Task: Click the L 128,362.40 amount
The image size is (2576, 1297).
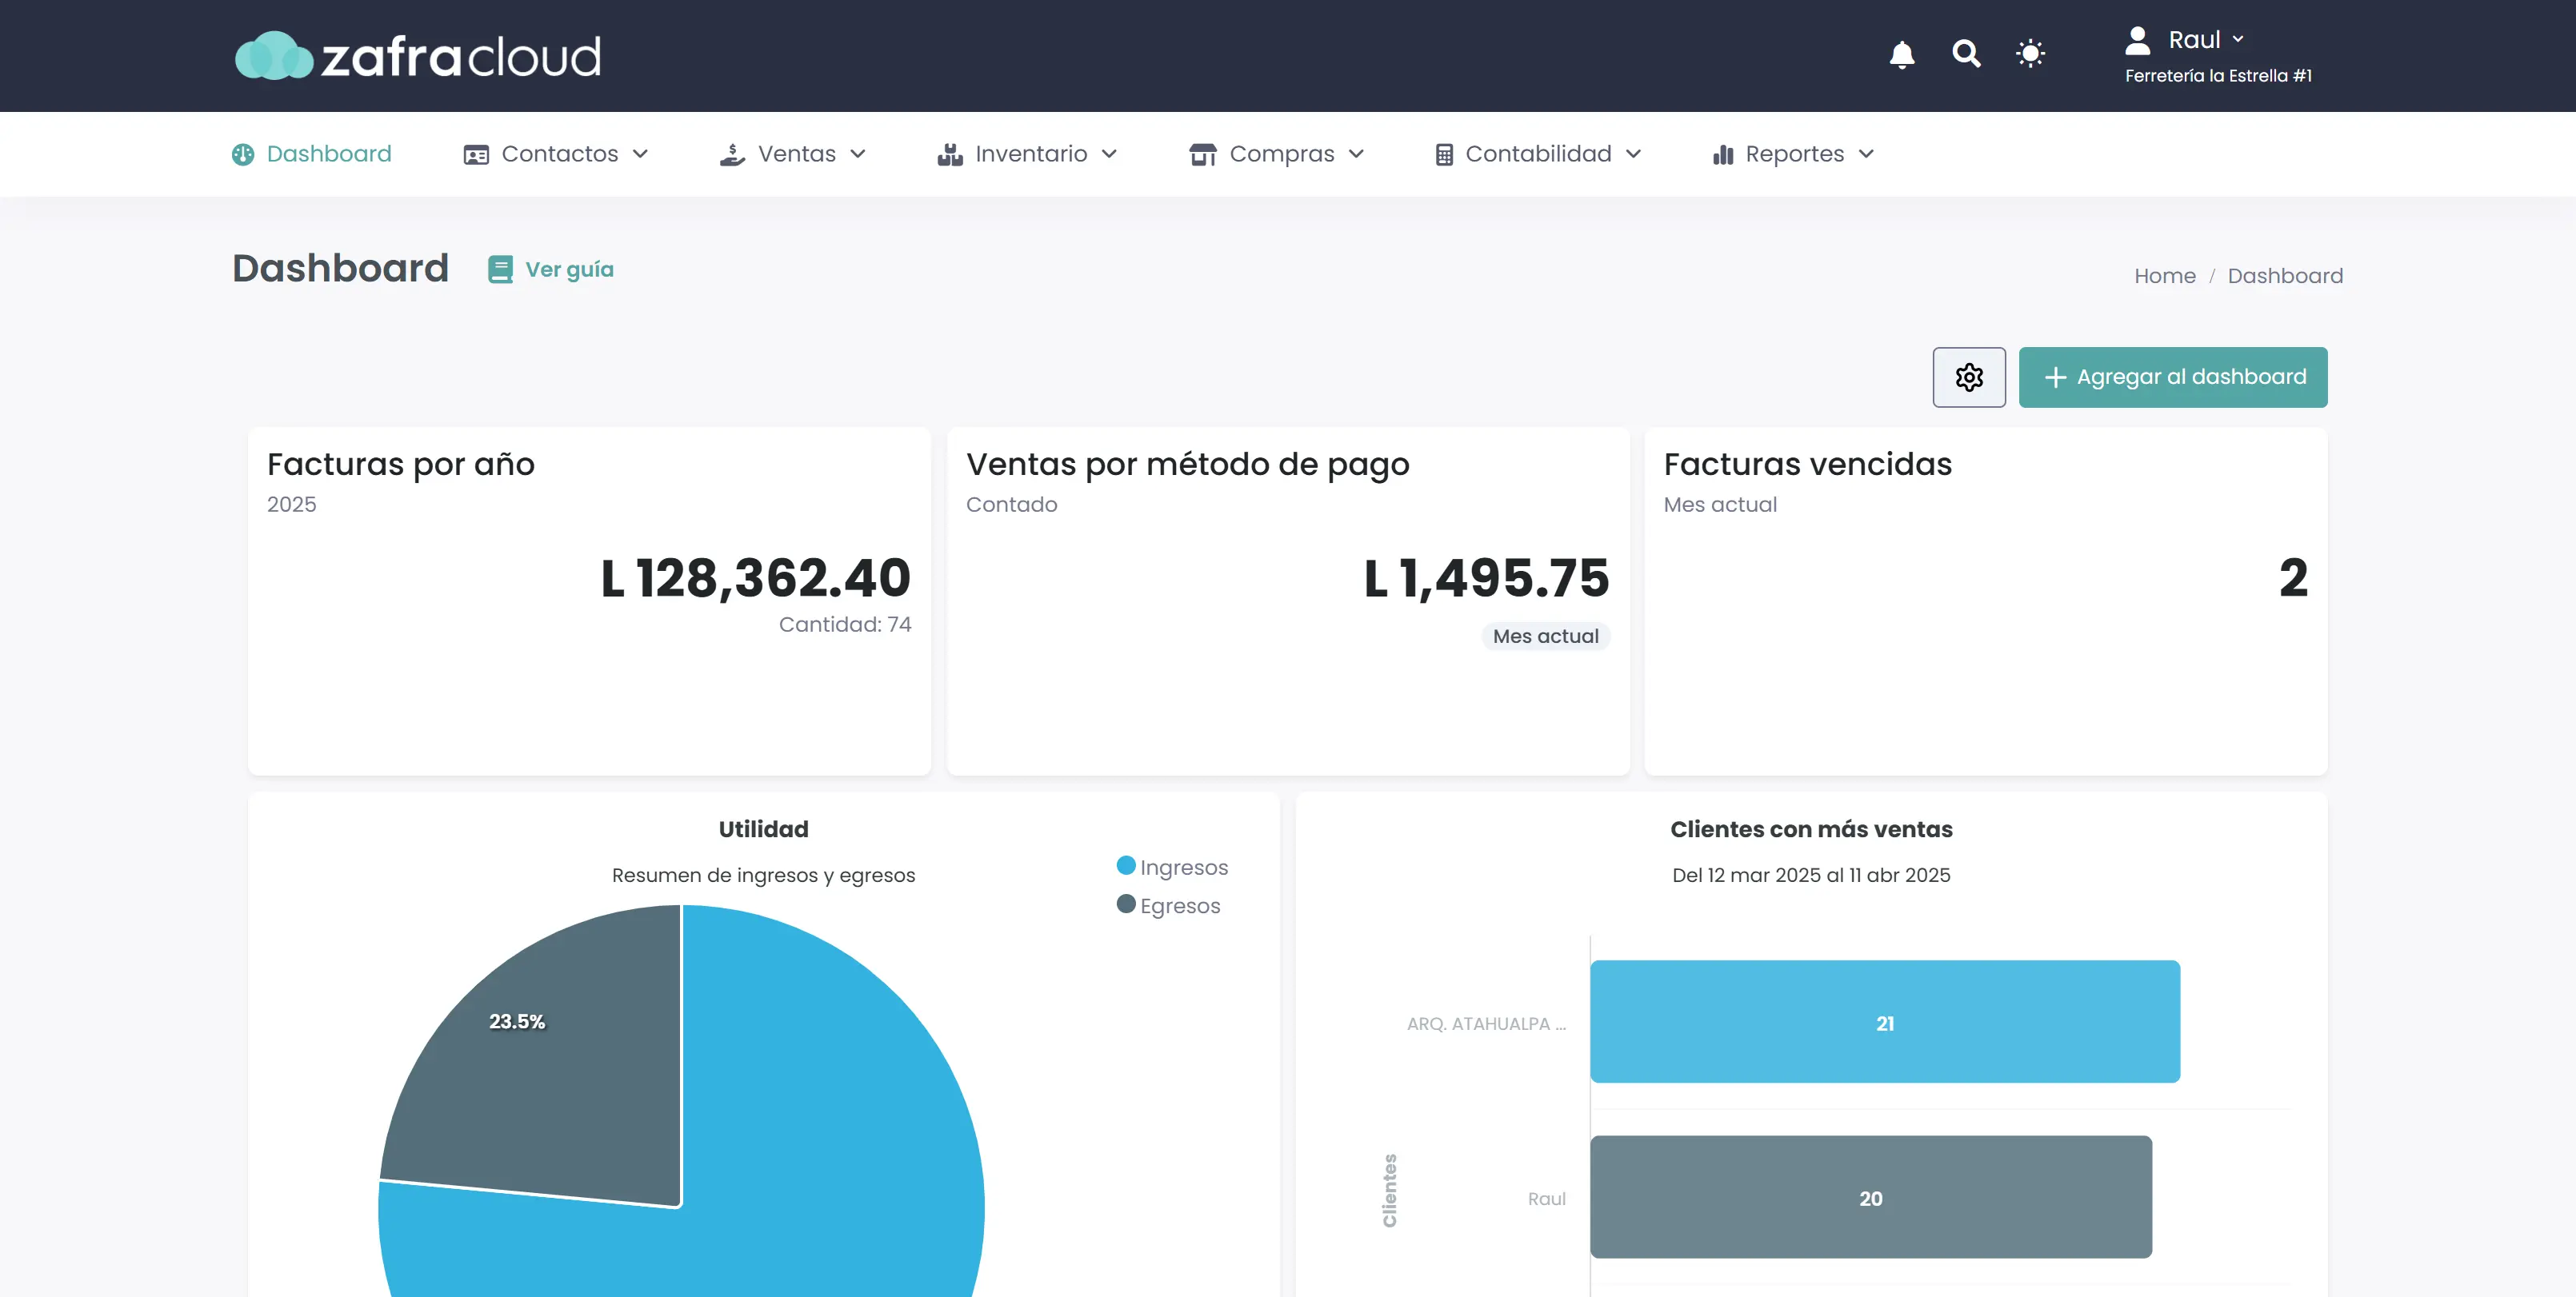Action: tap(756, 577)
